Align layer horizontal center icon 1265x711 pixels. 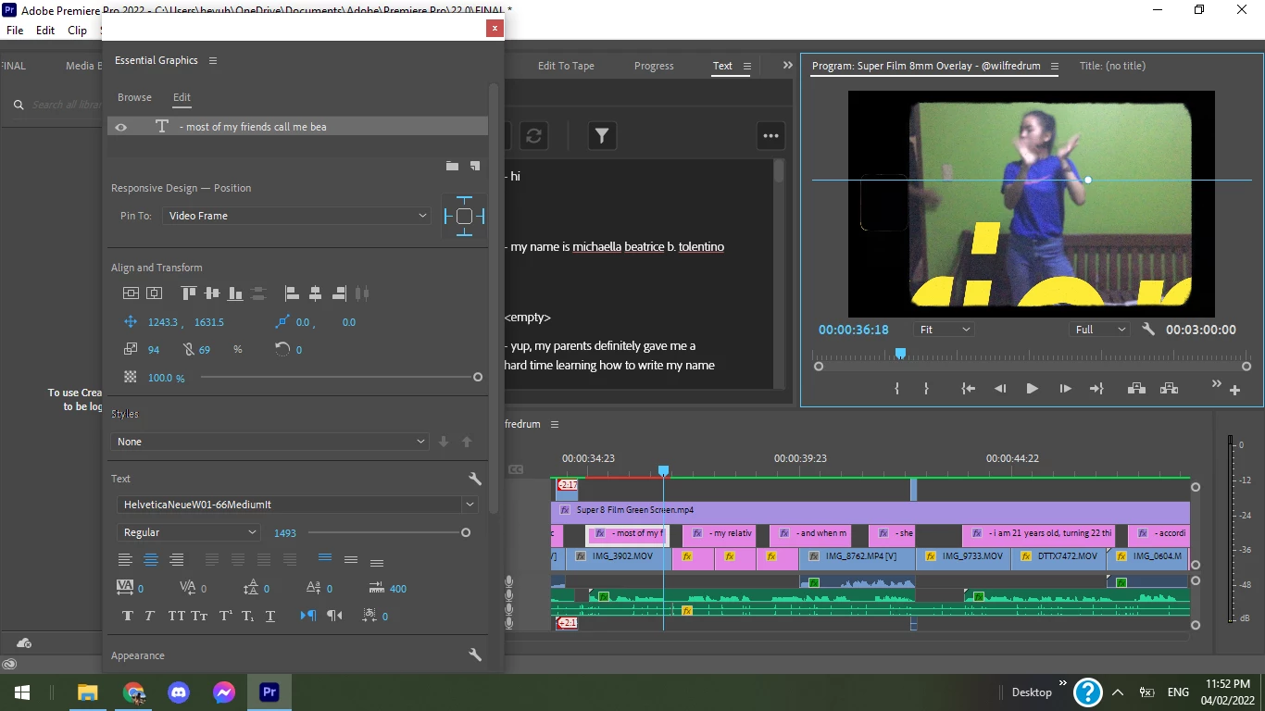click(x=315, y=293)
